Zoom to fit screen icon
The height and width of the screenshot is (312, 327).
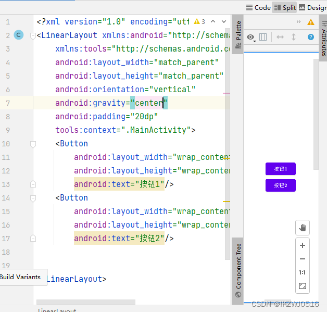point(303,286)
